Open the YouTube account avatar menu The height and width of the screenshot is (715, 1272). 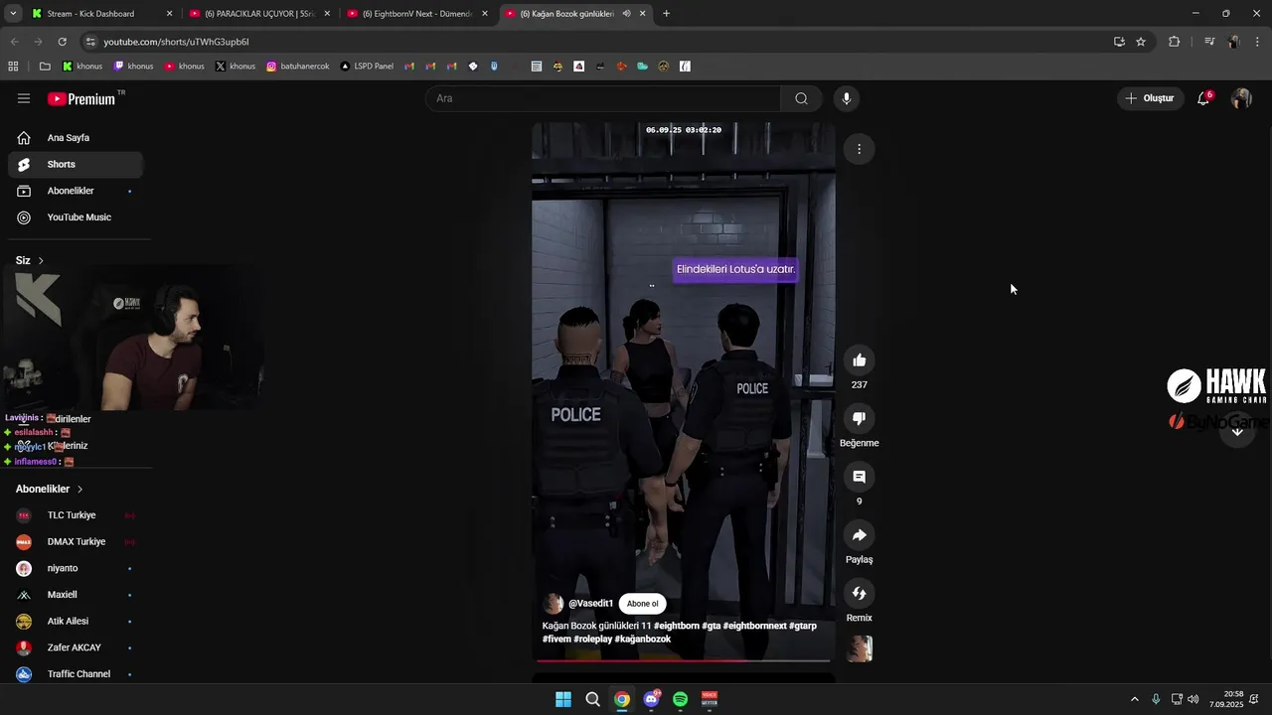[1241, 98]
